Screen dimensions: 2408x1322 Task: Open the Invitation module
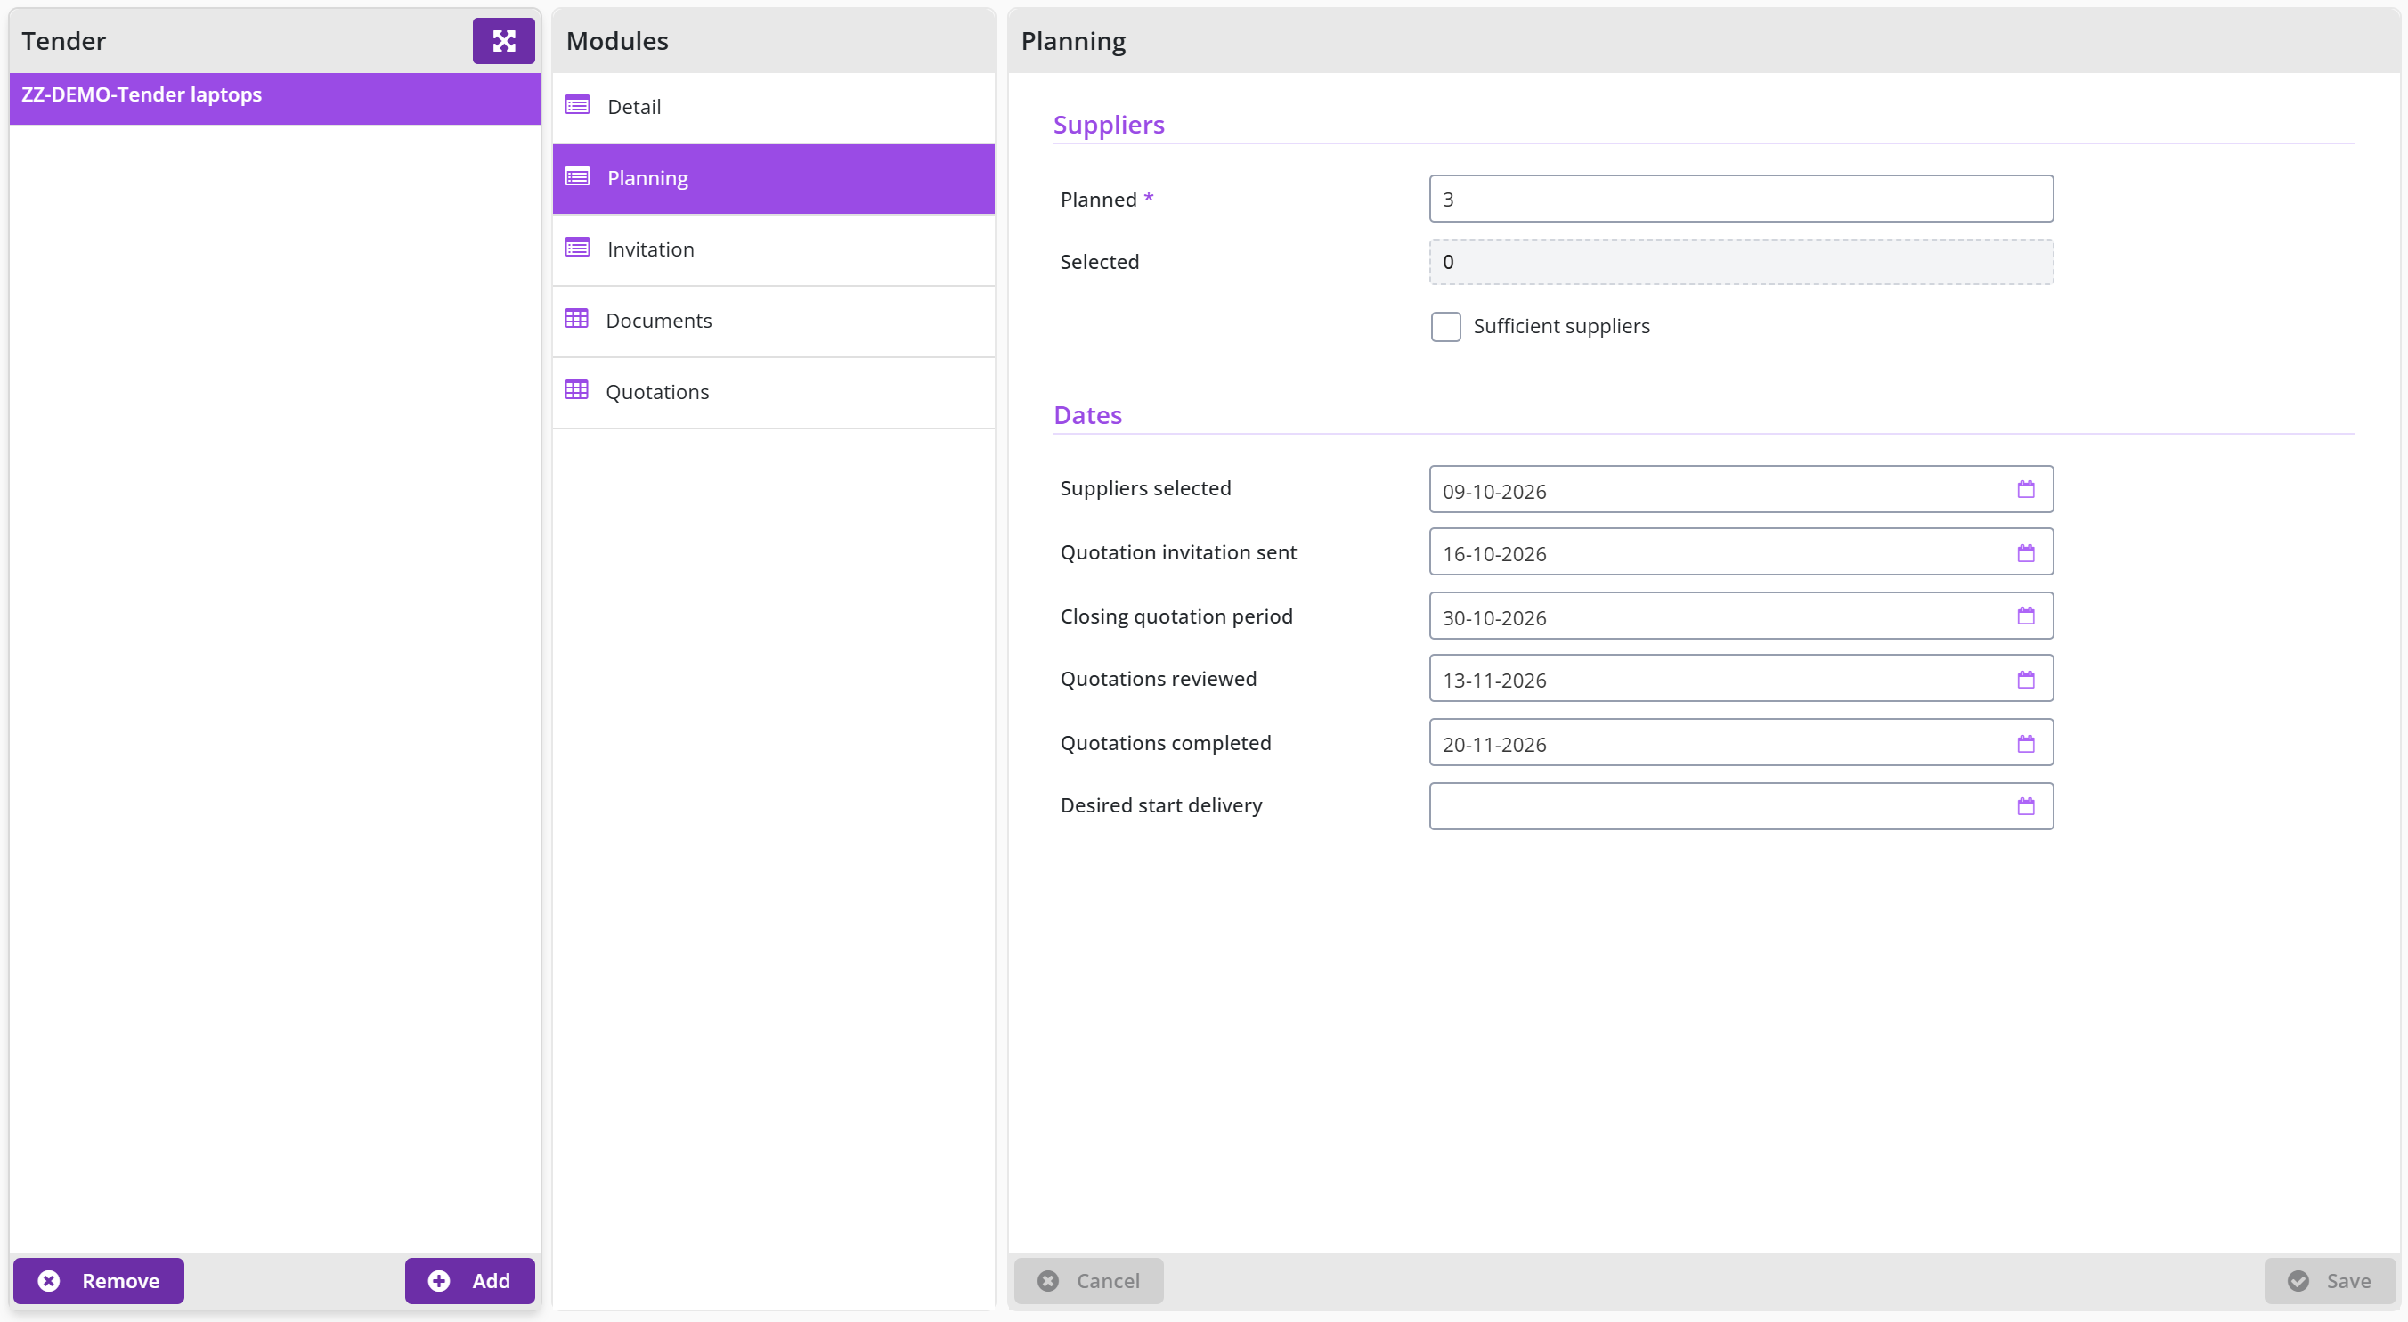click(x=773, y=249)
